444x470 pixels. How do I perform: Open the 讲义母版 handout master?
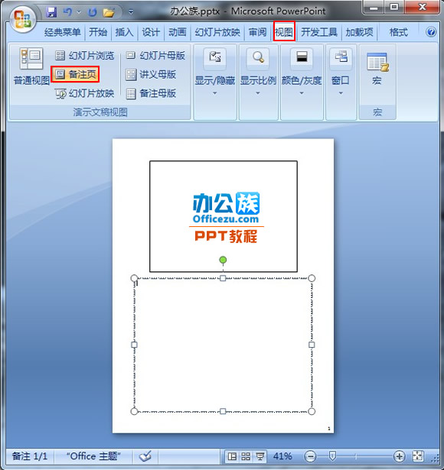point(151,75)
